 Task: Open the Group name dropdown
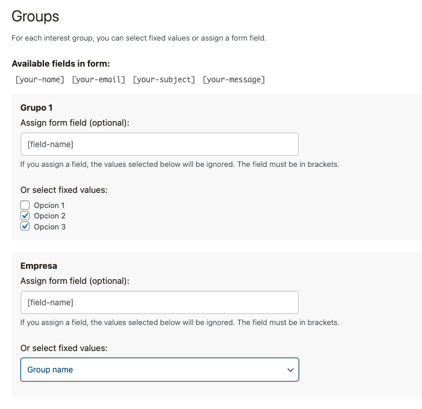159,370
